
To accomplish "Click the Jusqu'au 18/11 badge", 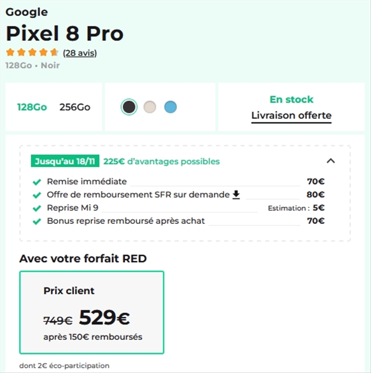I will [65, 161].
